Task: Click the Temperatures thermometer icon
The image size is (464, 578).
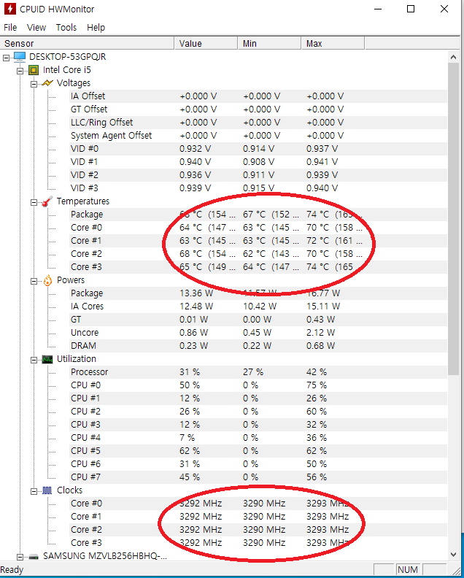Action: 47,201
